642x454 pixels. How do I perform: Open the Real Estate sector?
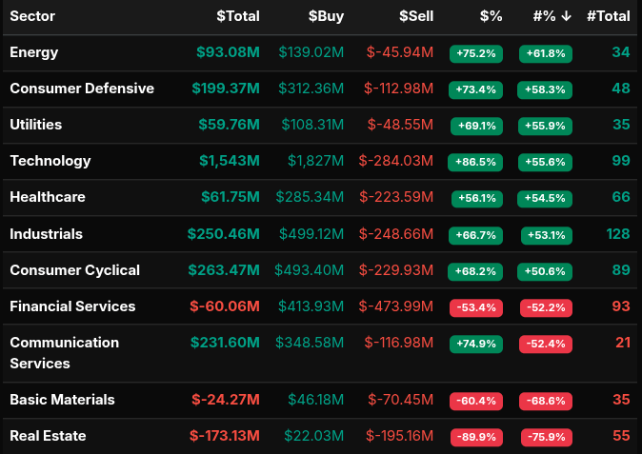48,436
